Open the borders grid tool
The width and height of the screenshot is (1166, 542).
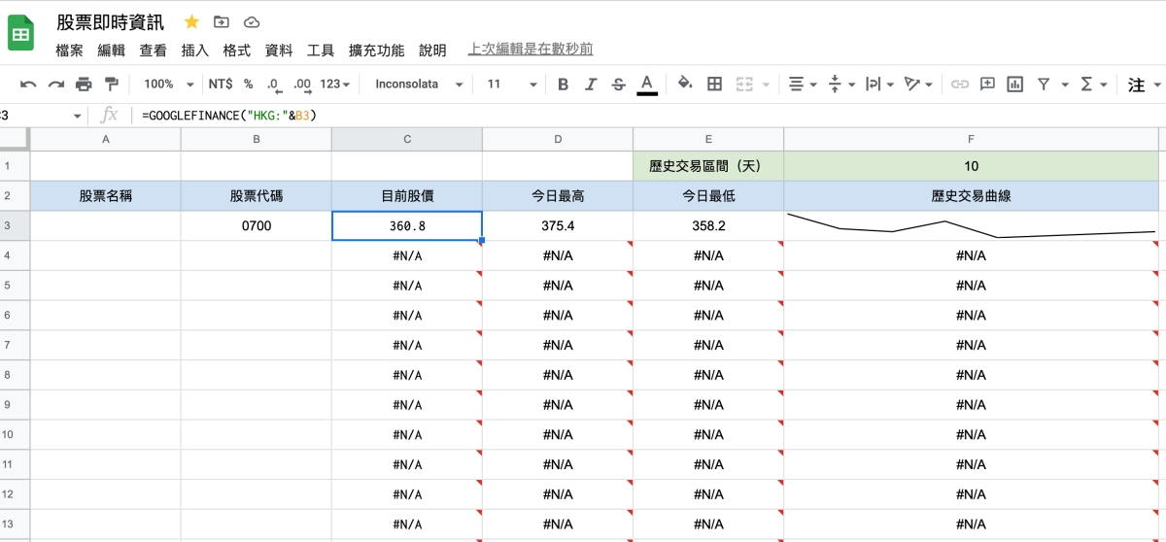point(714,85)
